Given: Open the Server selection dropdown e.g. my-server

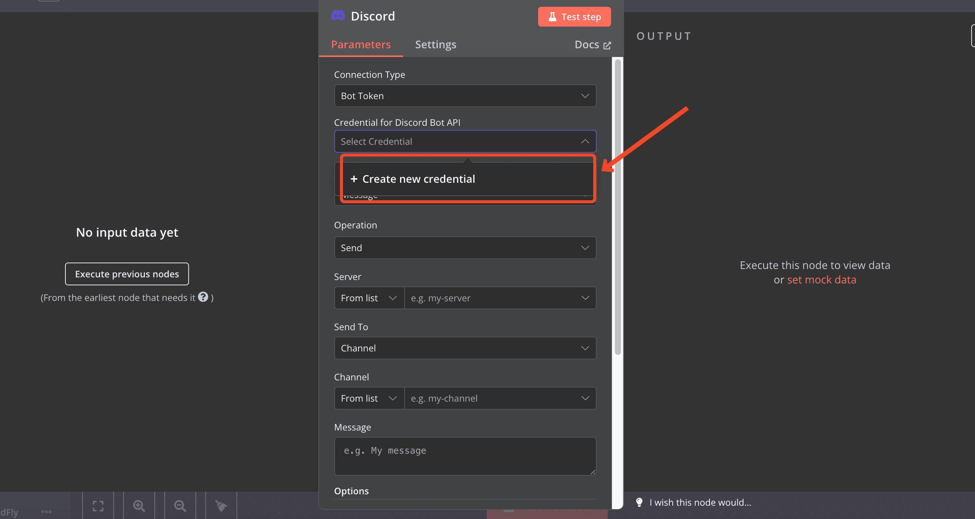Looking at the screenshot, I should pyautogui.click(x=500, y=298).
